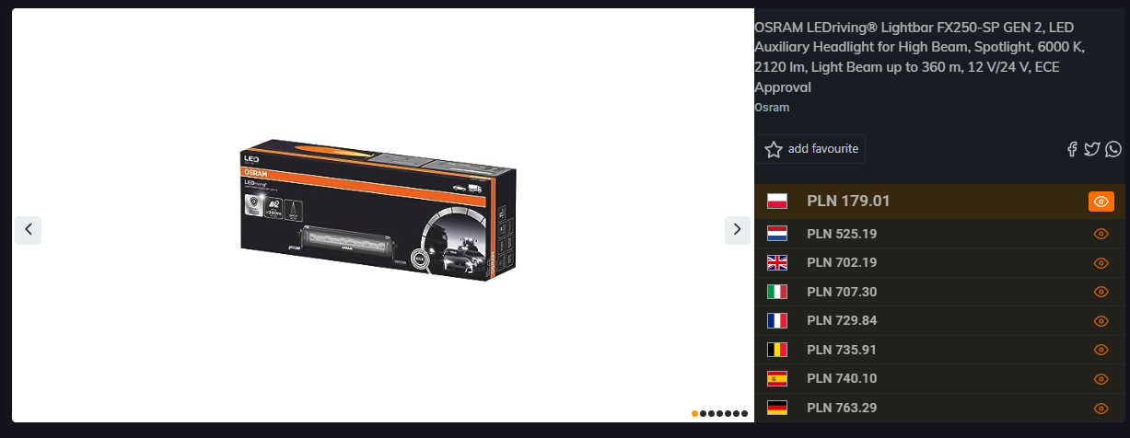Image resolution: width=1130 pixels, height=438 pixels.
Task: Click the star icon to add favourite
Action: [774, 149]
